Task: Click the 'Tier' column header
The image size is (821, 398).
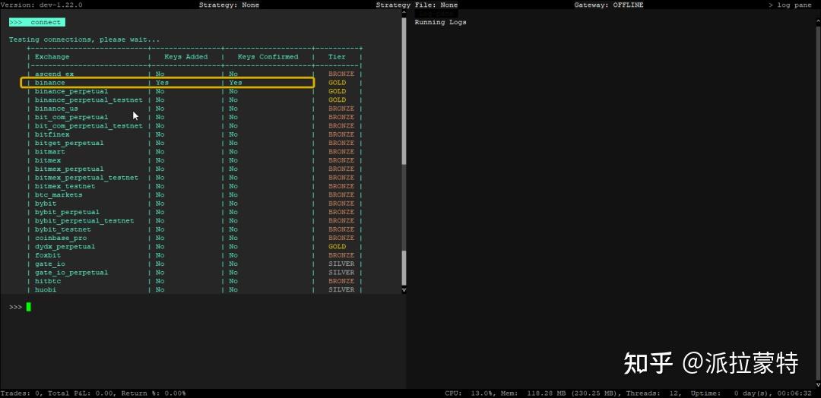Action: point(337,57)
